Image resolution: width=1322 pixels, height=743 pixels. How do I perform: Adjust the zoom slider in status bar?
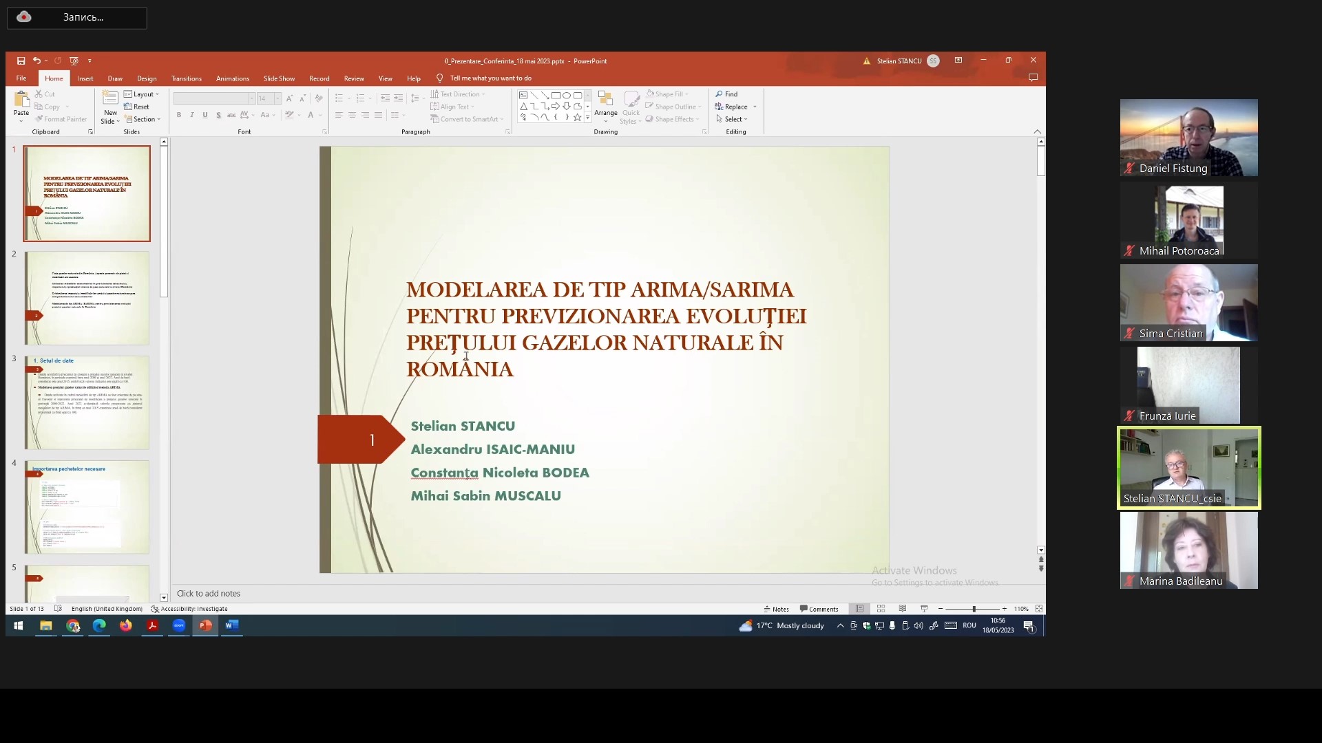tap(974, 609)
